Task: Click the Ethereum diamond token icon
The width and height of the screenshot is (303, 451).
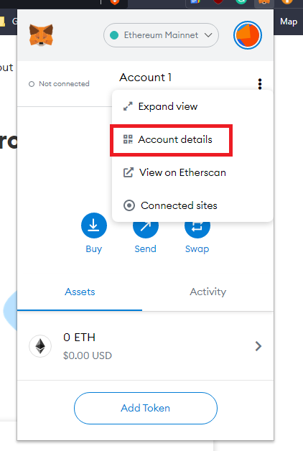Action: pyautogui.click(x=40, y=346)
